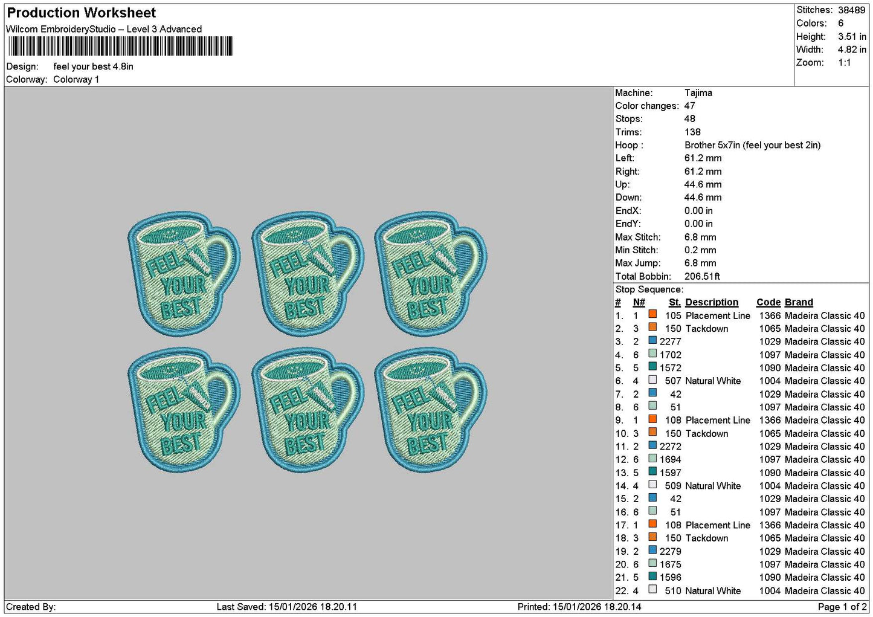Click the white swatch beside 507 Natural White
Image resolution: width=873 pixels, height=617 pixels.
(652, 380)
